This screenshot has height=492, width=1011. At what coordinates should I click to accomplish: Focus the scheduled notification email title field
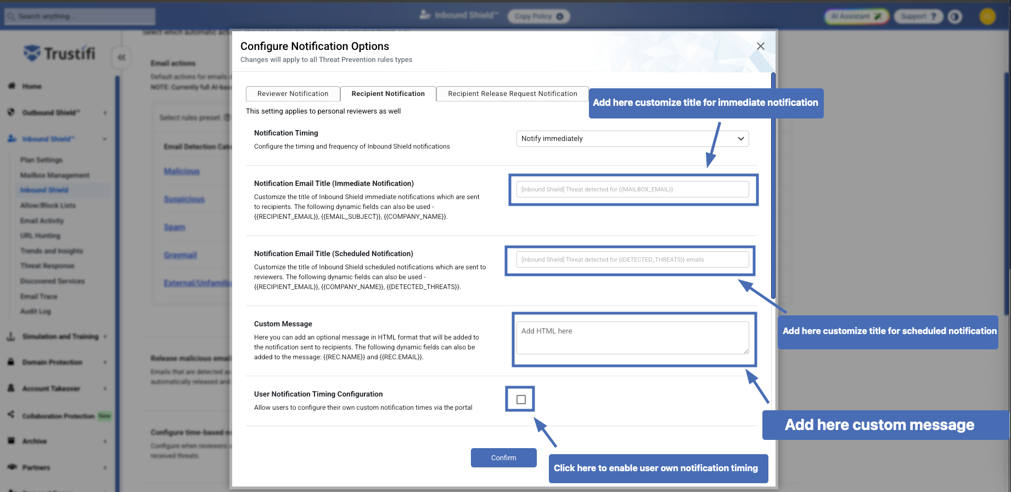tap(633, 259)
